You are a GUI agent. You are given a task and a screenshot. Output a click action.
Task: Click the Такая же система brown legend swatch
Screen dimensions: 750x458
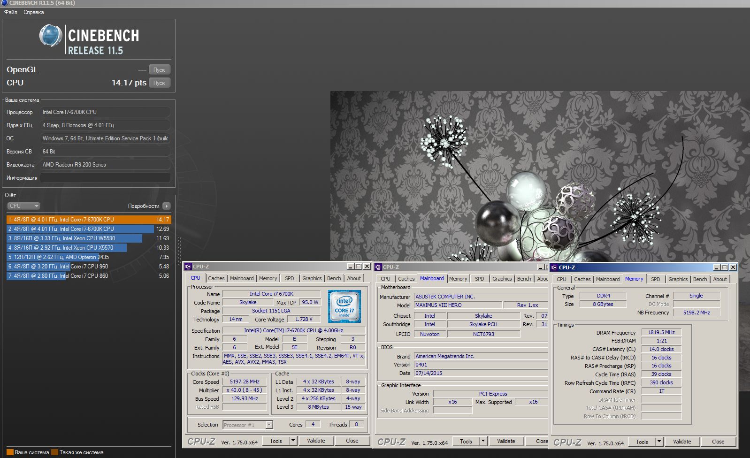click(54, 452)
